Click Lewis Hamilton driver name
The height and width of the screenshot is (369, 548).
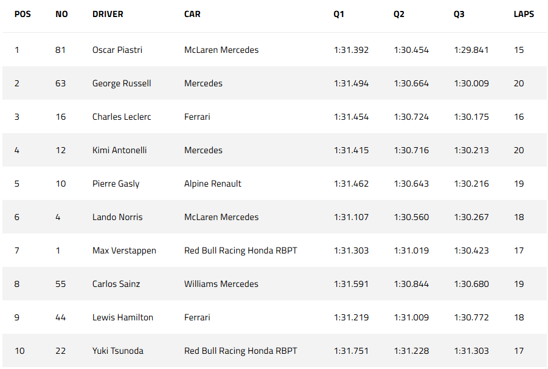coord(123,317)
